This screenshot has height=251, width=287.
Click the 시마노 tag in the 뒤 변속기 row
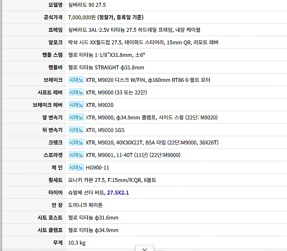point(76,130)
